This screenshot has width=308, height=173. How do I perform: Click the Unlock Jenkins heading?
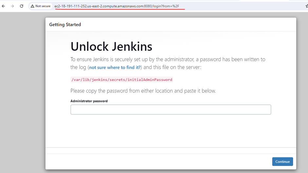tap(111, 47)
